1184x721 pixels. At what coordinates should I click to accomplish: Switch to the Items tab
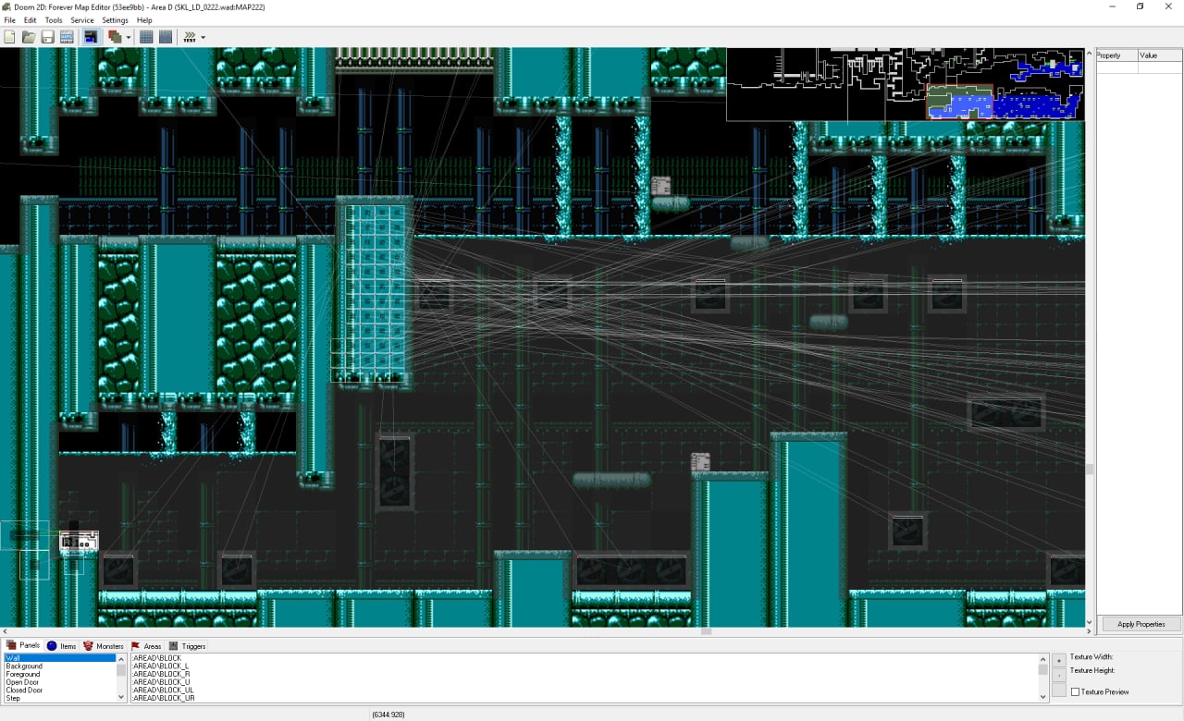[62, 646]
